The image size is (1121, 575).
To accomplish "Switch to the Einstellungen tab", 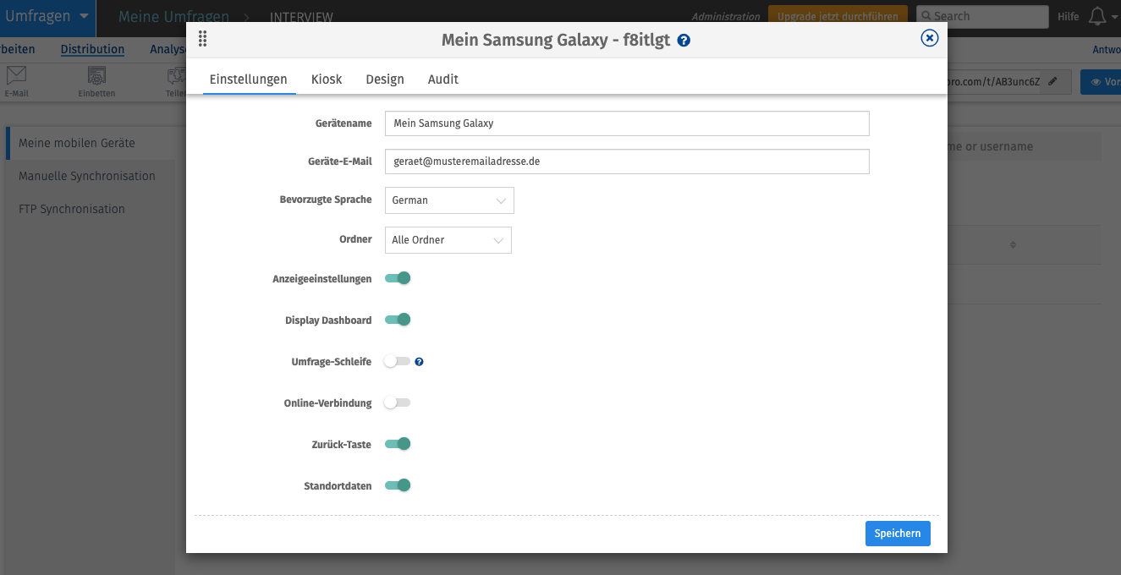I will pyautogui.click(x=249, y=79).
